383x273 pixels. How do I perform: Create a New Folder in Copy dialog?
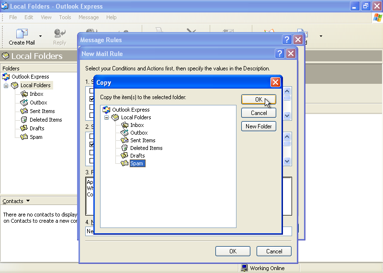(259, 126)
